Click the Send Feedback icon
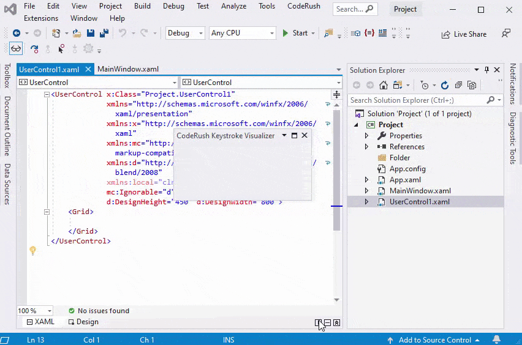Screen dimensions: 522x345 [506, 34]
